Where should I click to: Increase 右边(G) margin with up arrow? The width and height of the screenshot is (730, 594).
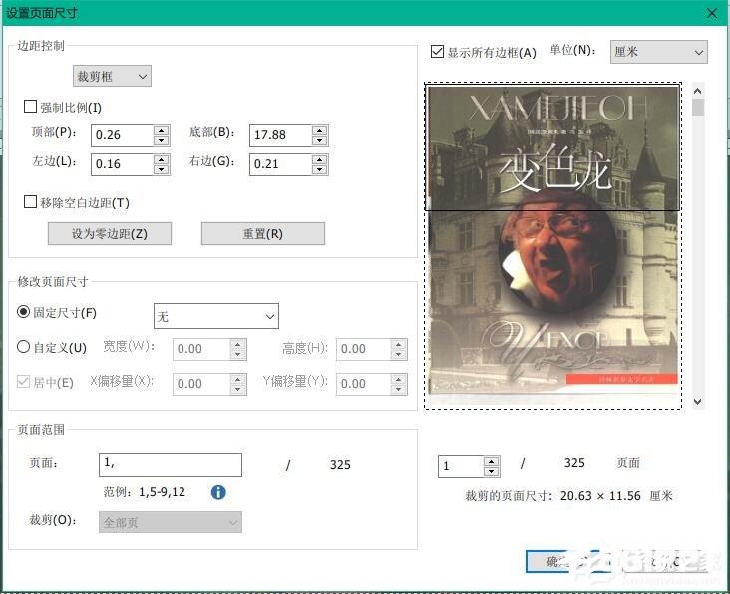coord(319,159)
